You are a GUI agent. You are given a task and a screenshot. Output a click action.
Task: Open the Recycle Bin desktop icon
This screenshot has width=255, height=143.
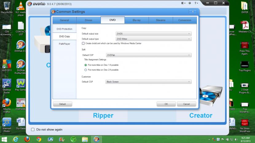tap(7, 8)
